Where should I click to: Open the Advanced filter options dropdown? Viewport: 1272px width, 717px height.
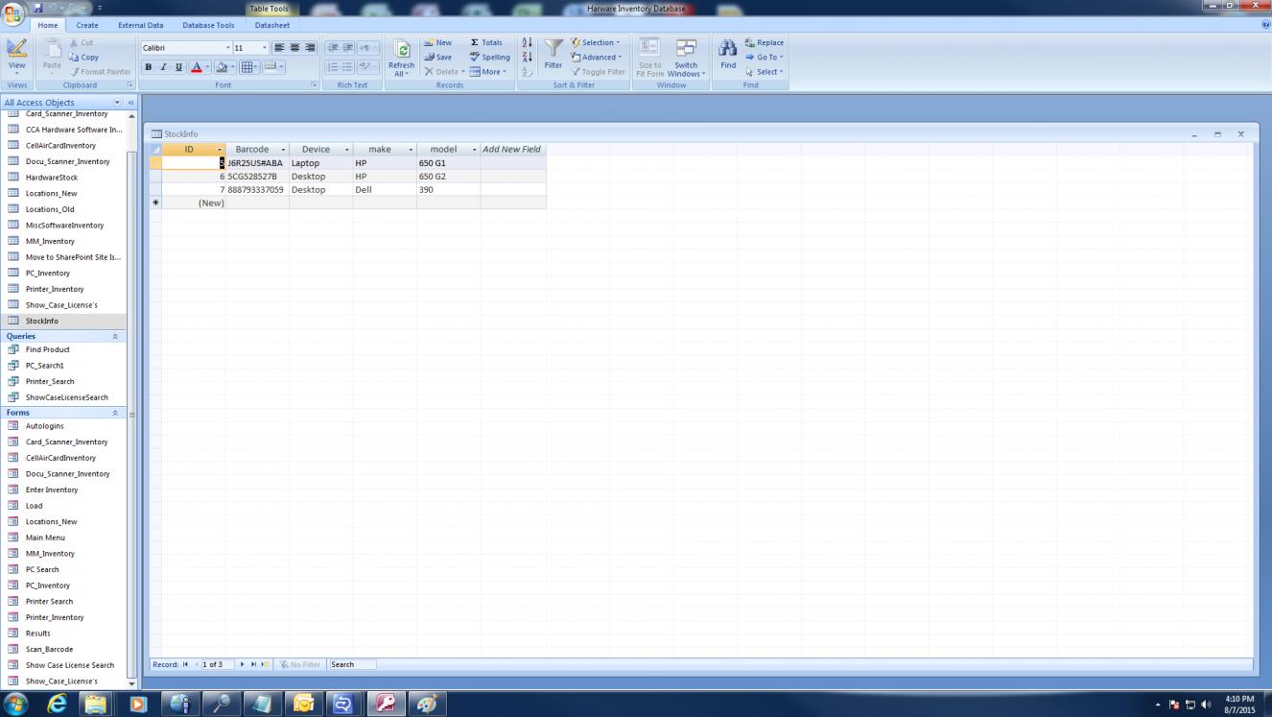click(596, 58)
